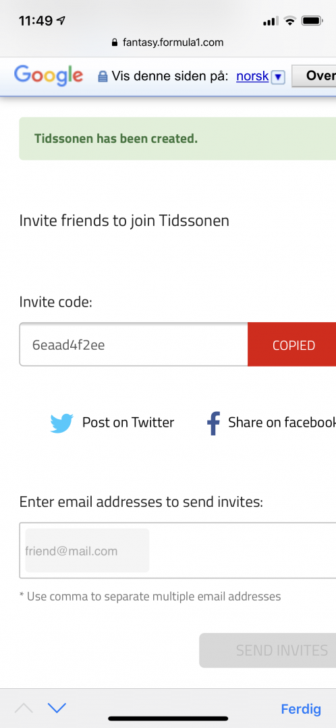Tap the padlock icon beside the URL
336x728 pixels.
[x=115, y=42]
